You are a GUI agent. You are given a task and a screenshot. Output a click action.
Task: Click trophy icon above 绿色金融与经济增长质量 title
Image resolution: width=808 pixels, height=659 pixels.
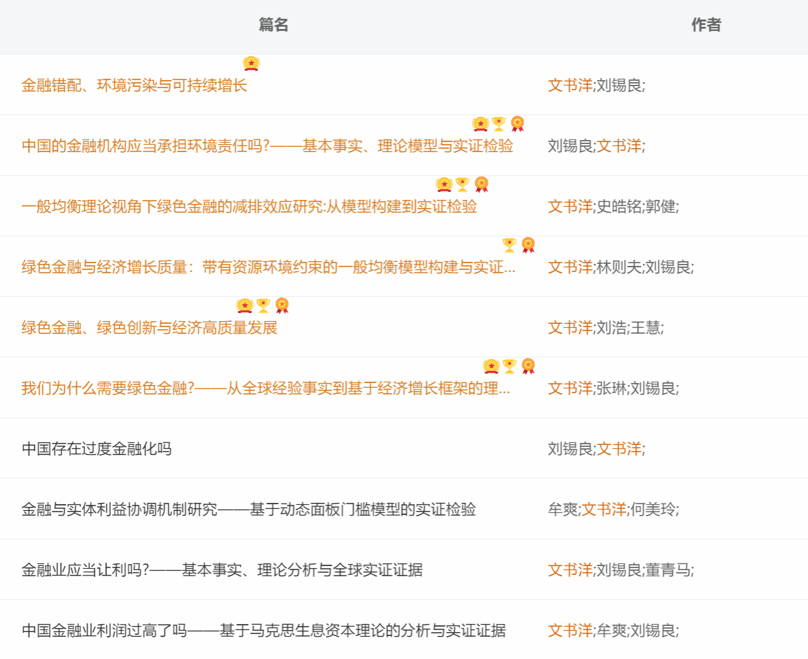click(x=509, y=245)
